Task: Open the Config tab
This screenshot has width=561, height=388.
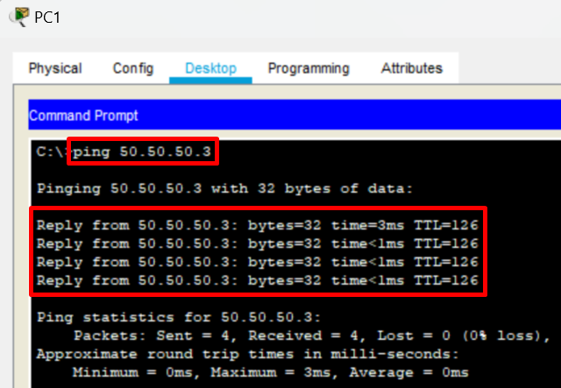Action: (133, 68)
